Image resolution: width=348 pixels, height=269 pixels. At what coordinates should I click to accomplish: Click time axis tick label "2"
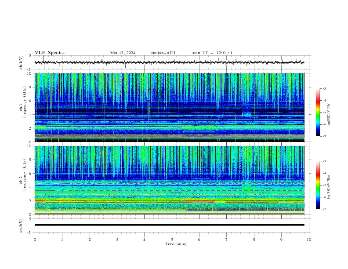tap(90, 240)
